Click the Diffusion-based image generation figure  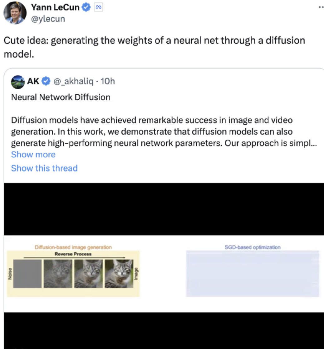[73, 270]
